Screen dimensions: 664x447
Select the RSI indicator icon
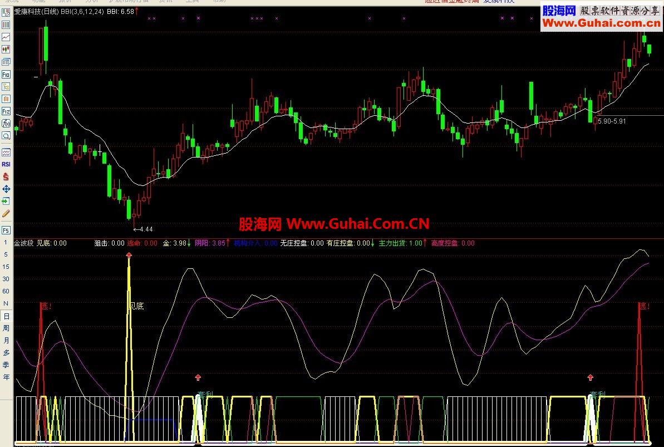point(6,164)
